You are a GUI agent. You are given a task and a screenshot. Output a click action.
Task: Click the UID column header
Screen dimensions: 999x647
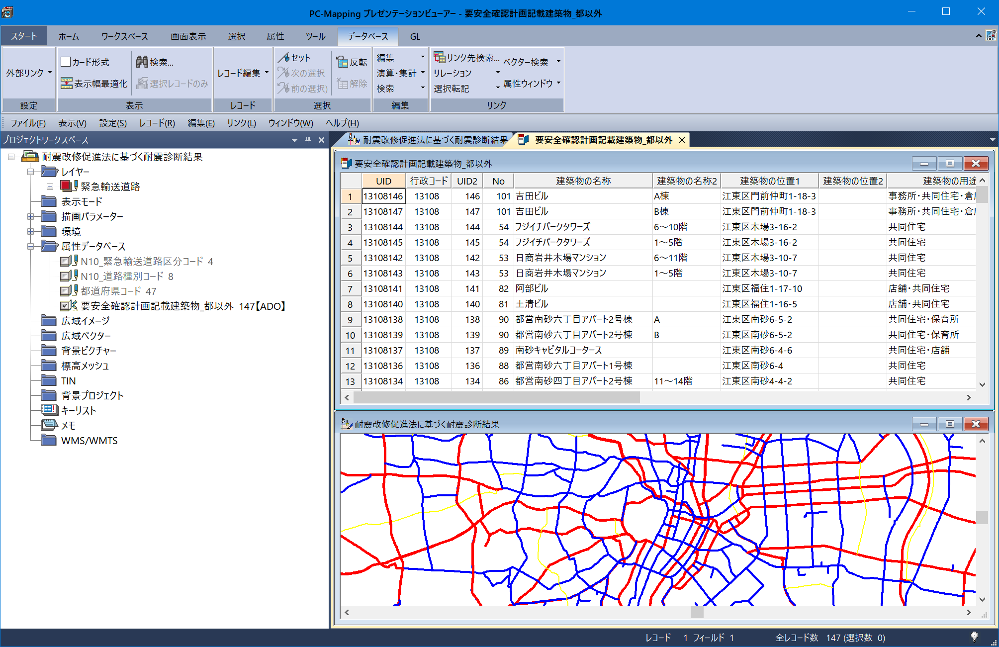click(383, 181)
